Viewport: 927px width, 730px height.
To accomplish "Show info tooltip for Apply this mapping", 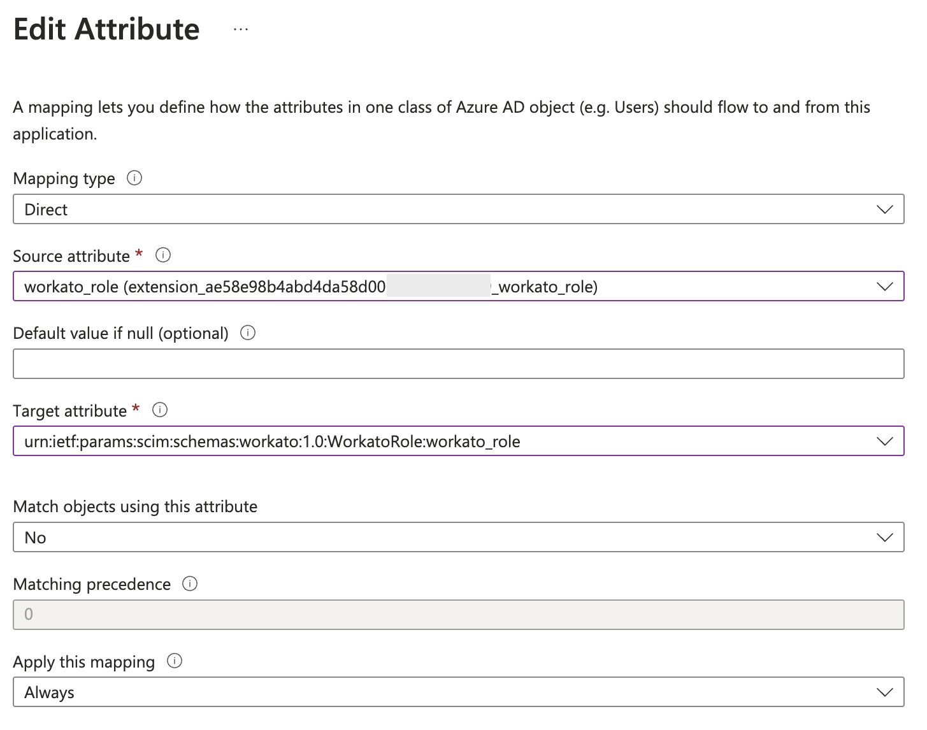I will coord(175,661).
